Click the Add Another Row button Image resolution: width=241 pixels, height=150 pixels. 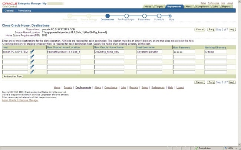(13, 76)
